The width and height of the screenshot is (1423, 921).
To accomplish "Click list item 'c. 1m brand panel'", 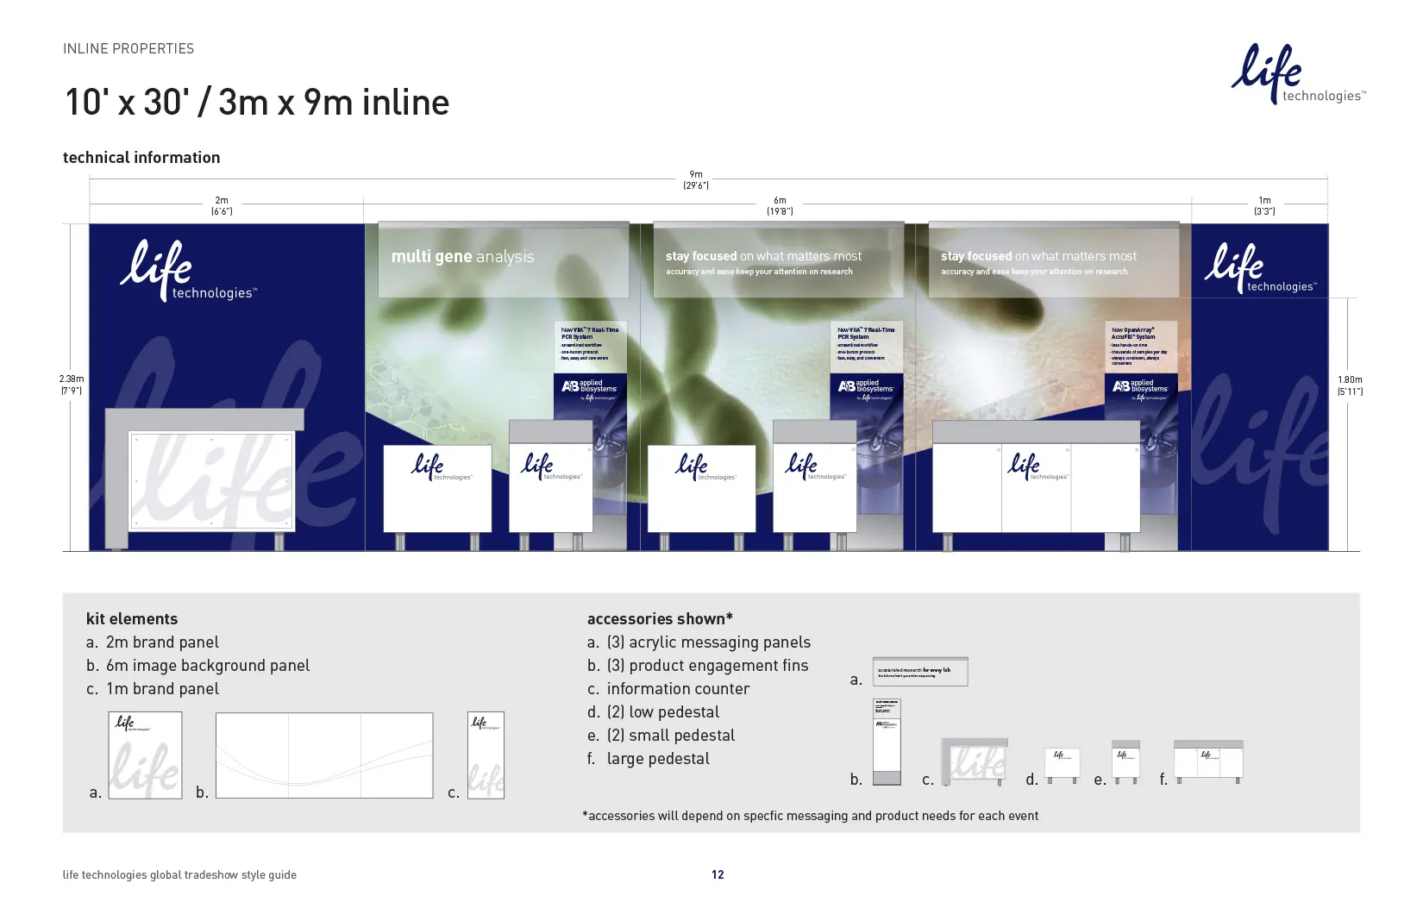I will click(153, 689).
